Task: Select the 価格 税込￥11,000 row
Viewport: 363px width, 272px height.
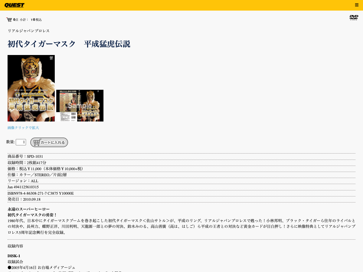Action: tap(181, 169)
